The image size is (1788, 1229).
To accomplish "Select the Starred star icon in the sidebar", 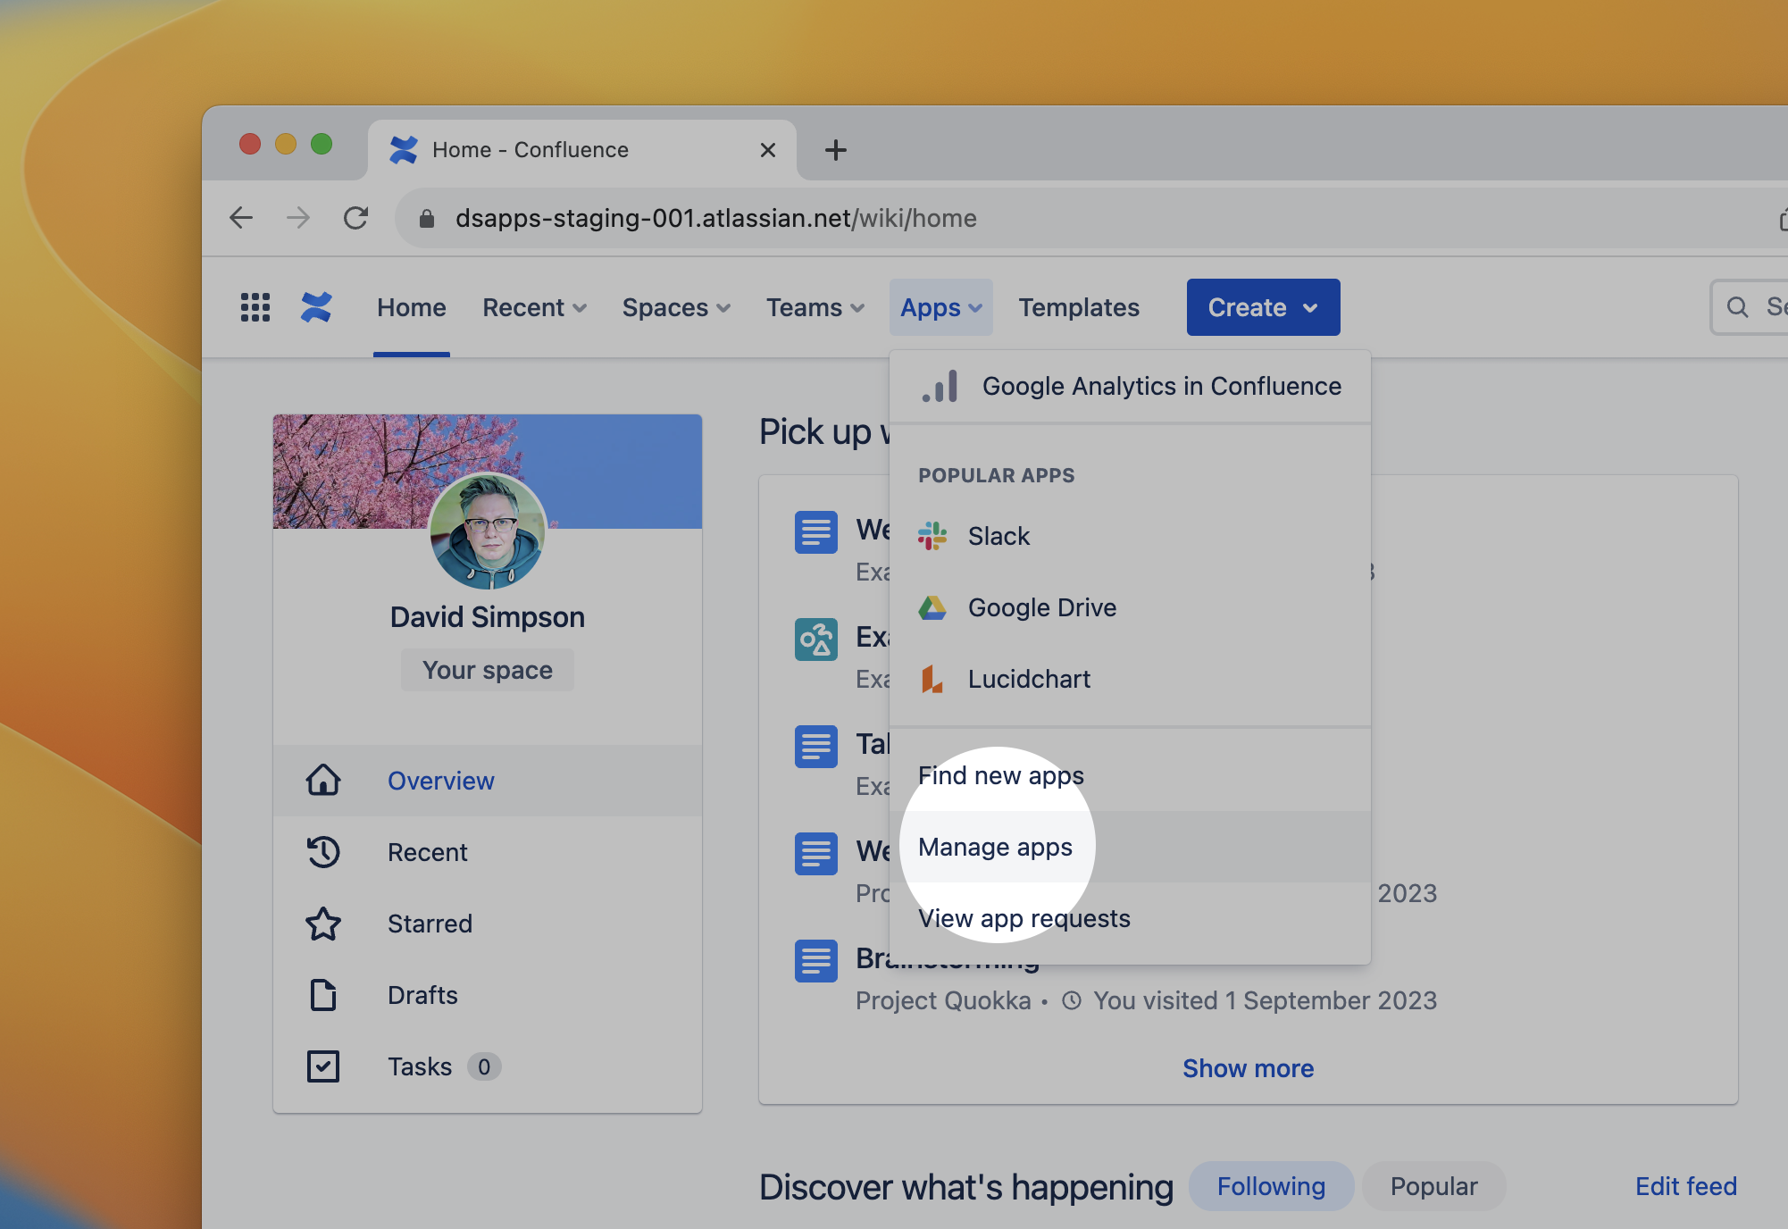I will (x=323, y=924).
